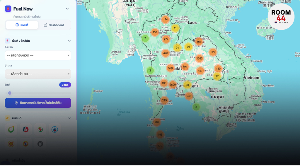Select the Caltex star brand icon
This screenshot has width=300, height=168.
(x=25, y=129)
